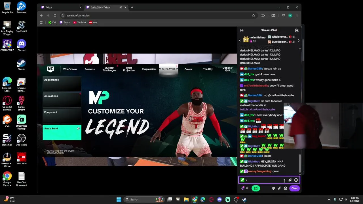Switch to the first Twitch tab
Screen dimensions: 363x204
click(x=61, y=7)
